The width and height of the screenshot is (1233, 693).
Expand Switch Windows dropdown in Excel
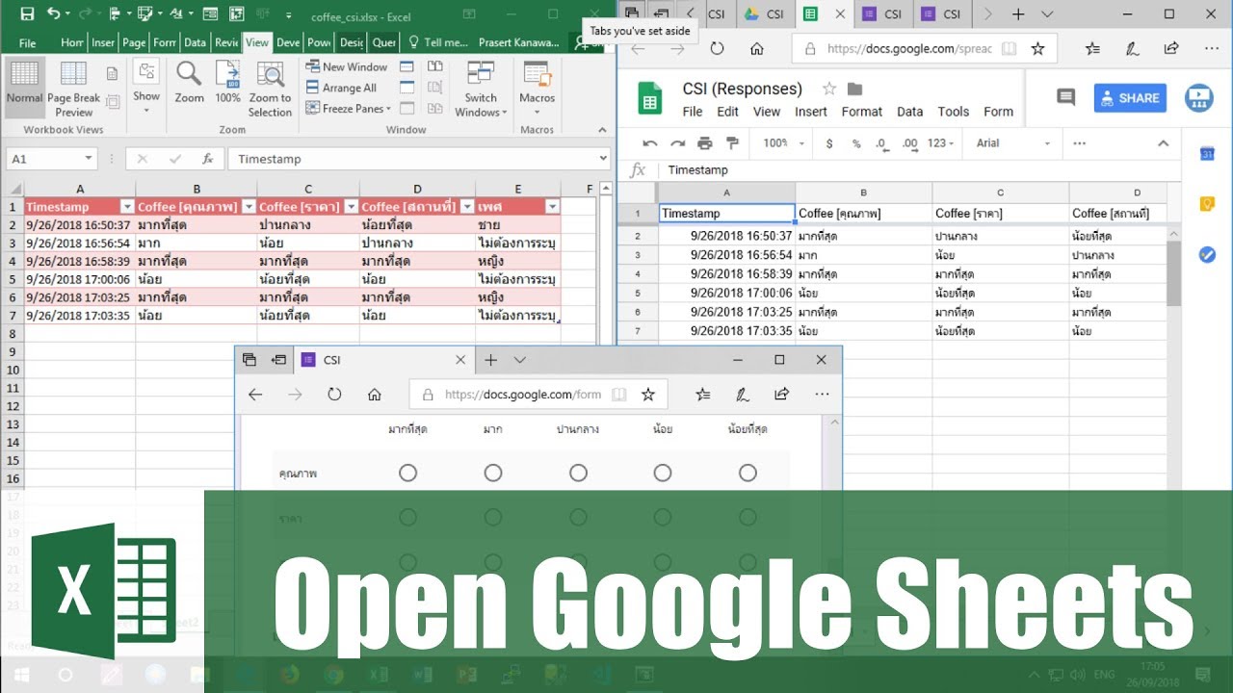tap(481, 89)
